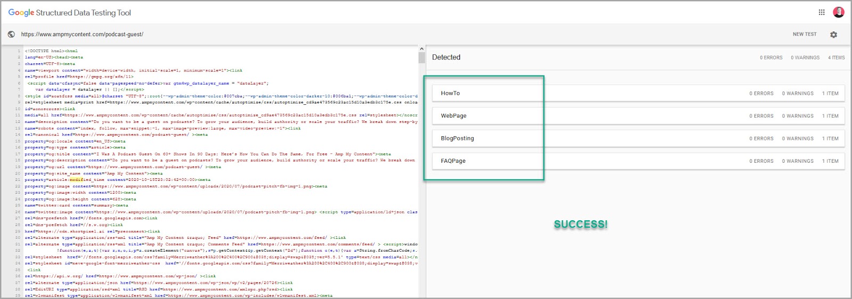Click the Google Structured Data Testing Tool logo
This screenshot has width=852, height=299.
(x=69, y=13)
